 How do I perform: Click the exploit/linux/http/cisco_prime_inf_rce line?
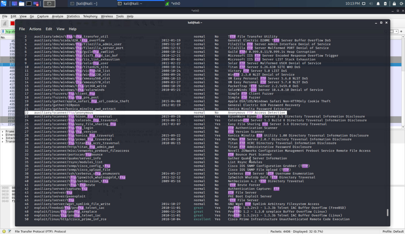pos(70,219)
